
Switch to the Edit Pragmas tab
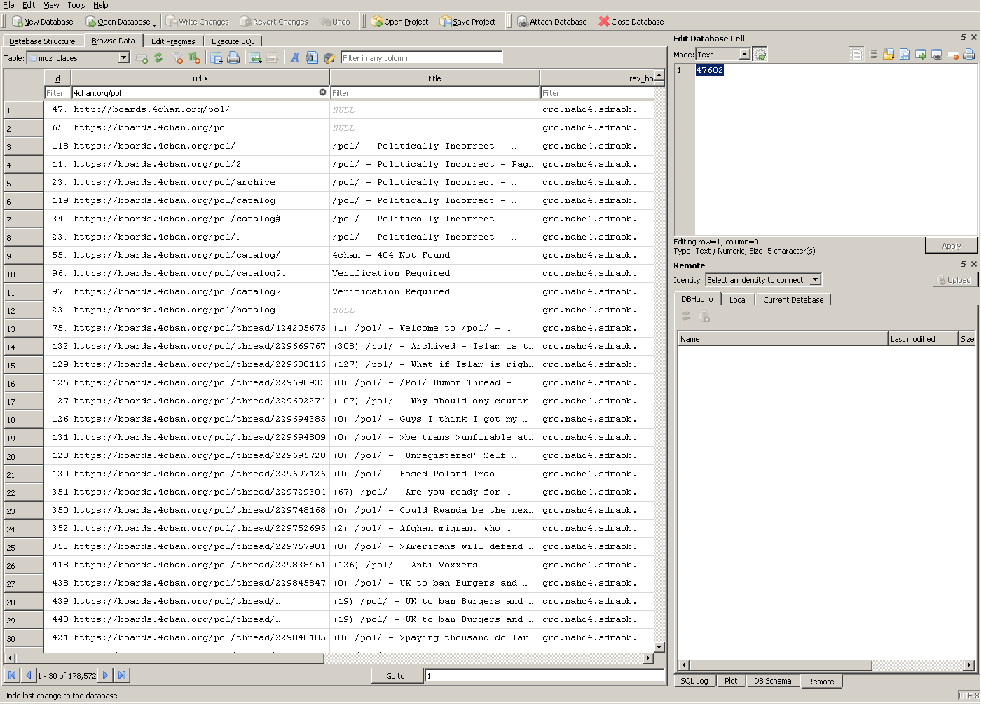tap(173, 41)
